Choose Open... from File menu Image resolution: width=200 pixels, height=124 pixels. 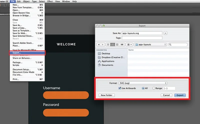27,10
